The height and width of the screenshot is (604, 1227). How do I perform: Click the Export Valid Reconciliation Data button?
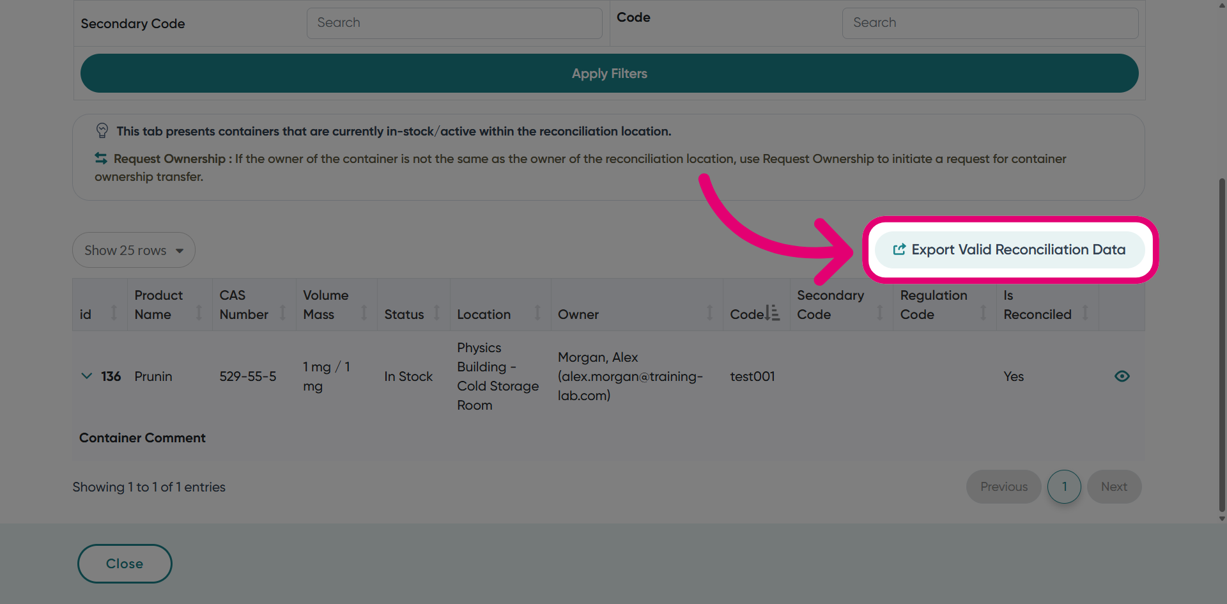(x=1009, y=249)
